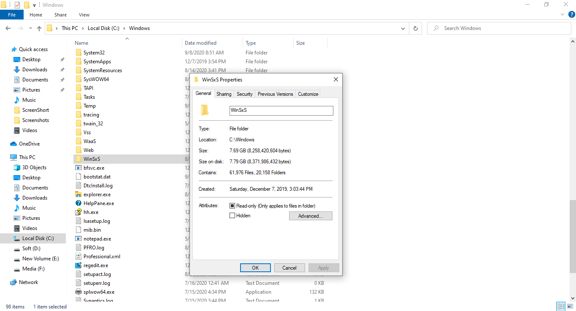The width and height of the screenshot is (576, 311).
Task: Click the Network icon in sidebar
Action: coord(14,282)
